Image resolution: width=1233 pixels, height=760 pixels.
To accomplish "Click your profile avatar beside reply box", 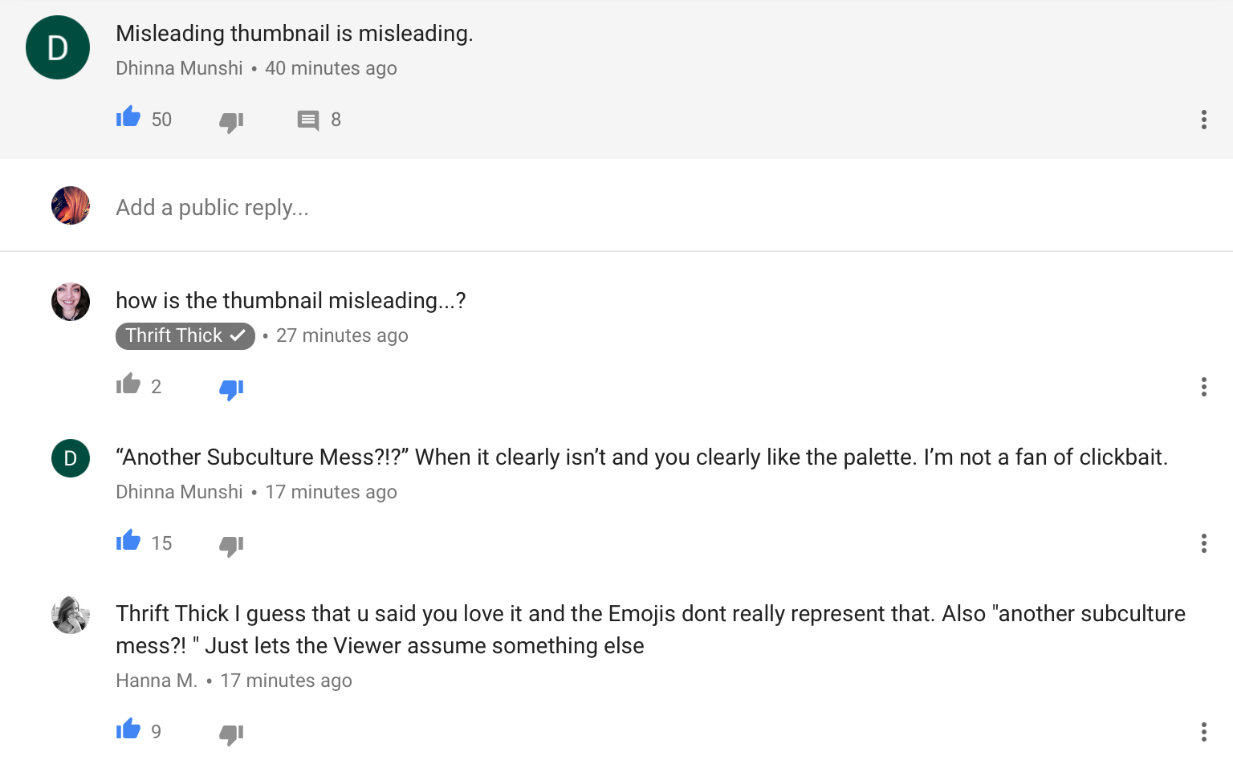I will tap(71, 205).
